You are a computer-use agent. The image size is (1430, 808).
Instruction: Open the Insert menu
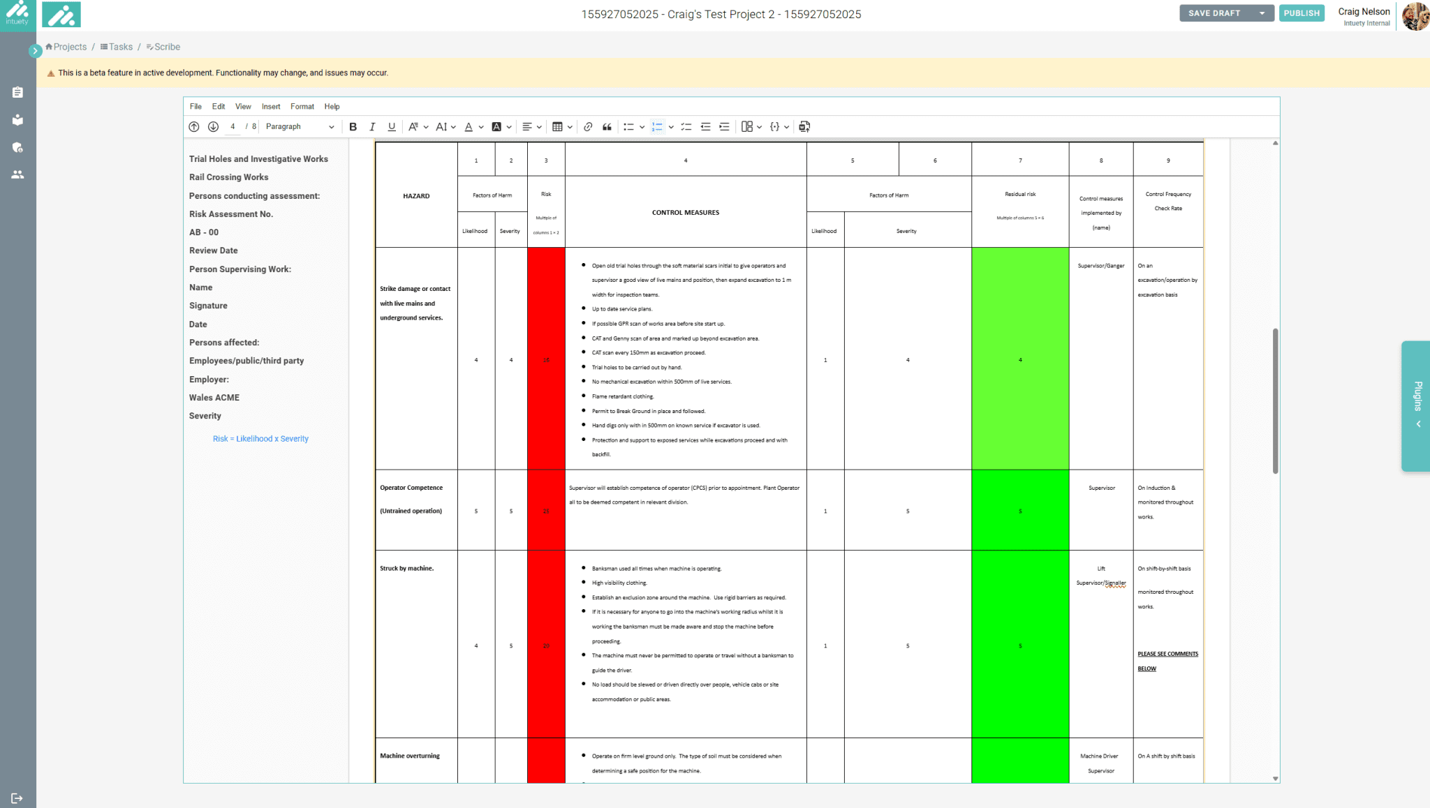(x=270, y=106)
